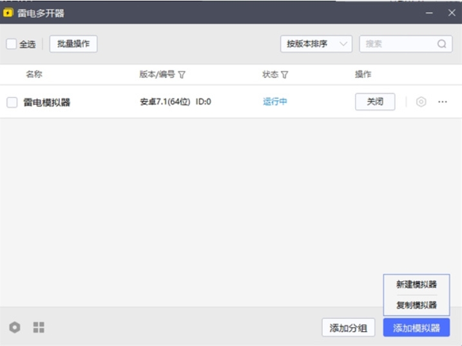Tick the 全选 select-all checkbox
The height and width of the screenshot is (346, 462).
click(12, 44)
